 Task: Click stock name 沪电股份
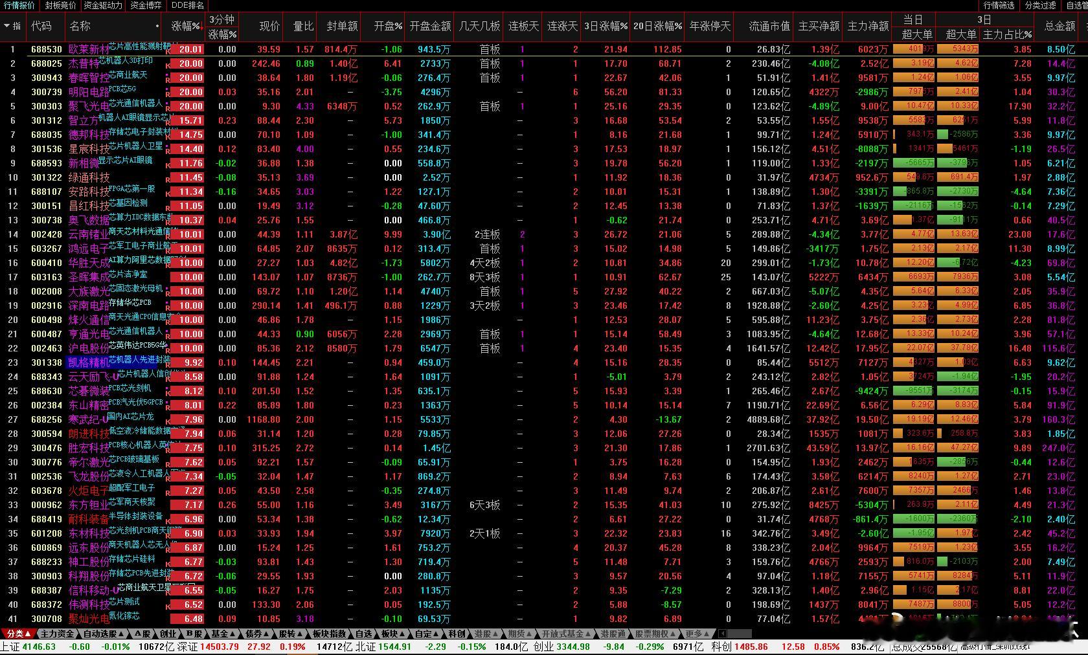pos(89,348)
